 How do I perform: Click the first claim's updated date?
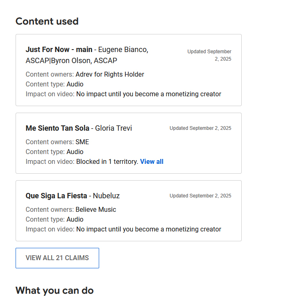tap(209, 55)
